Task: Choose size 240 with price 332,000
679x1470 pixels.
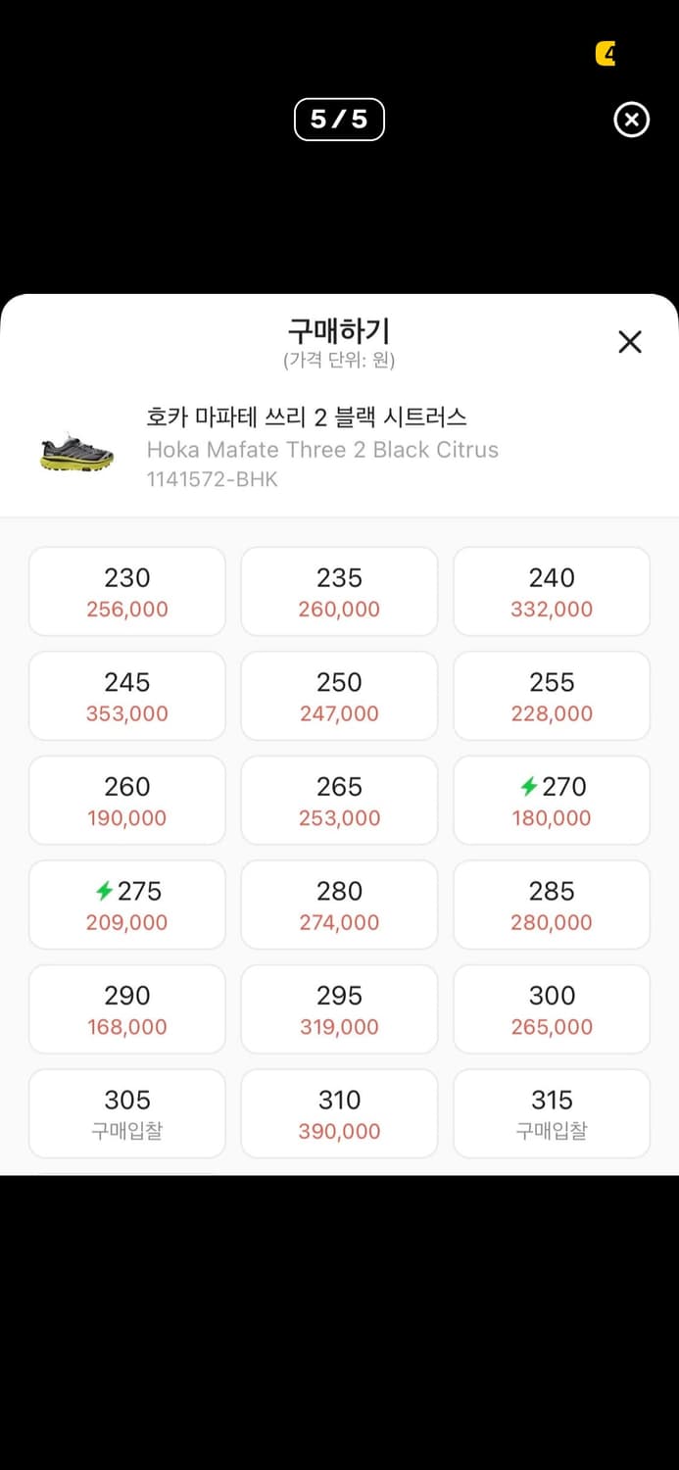Action: pyautogui.click(x=551, y=591)
